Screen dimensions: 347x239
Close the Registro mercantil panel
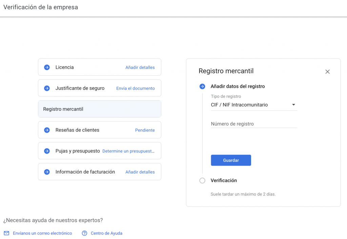point(327,72)
